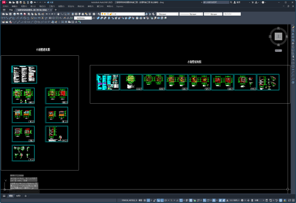Toggle the Grid display in status bar
The height and width of the screenshot is (203, 296).
[145, 200]
